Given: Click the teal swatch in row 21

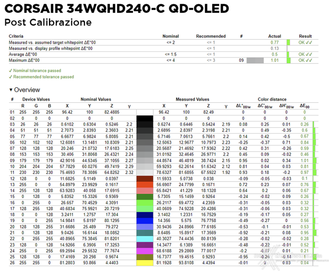Looking at the screenshot, I should (x=145, y=233).
